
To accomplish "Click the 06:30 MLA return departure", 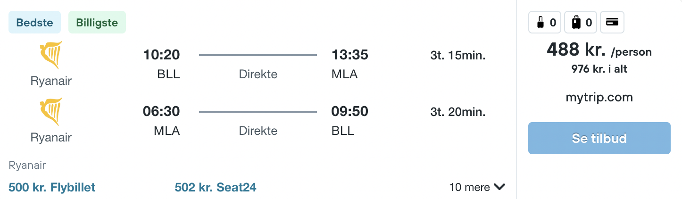I will coord(162,112).
